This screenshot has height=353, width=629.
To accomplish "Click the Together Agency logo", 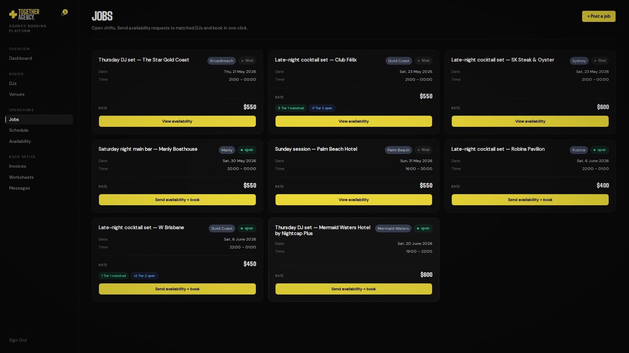I will pos(24,14).
